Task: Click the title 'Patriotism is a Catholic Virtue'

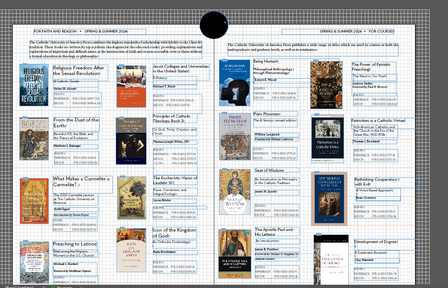Action: 378,120
